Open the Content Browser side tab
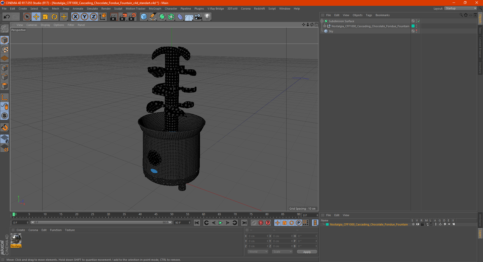 (480, 47)
